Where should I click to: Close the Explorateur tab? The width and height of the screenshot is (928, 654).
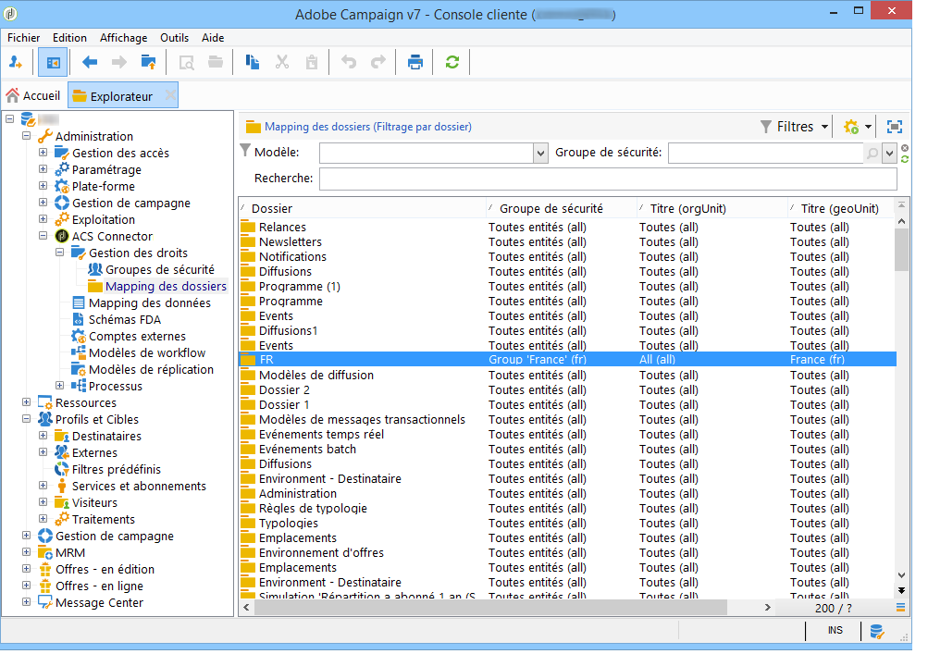pyautogui.click(x=170, y=95)
